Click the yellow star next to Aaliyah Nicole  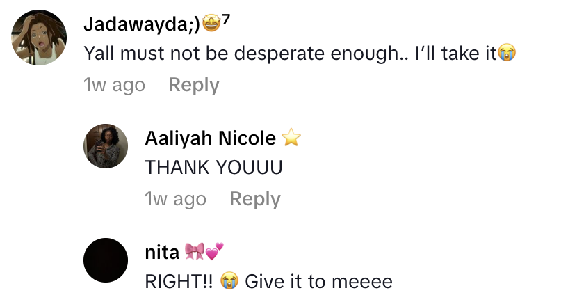(291, 138)
